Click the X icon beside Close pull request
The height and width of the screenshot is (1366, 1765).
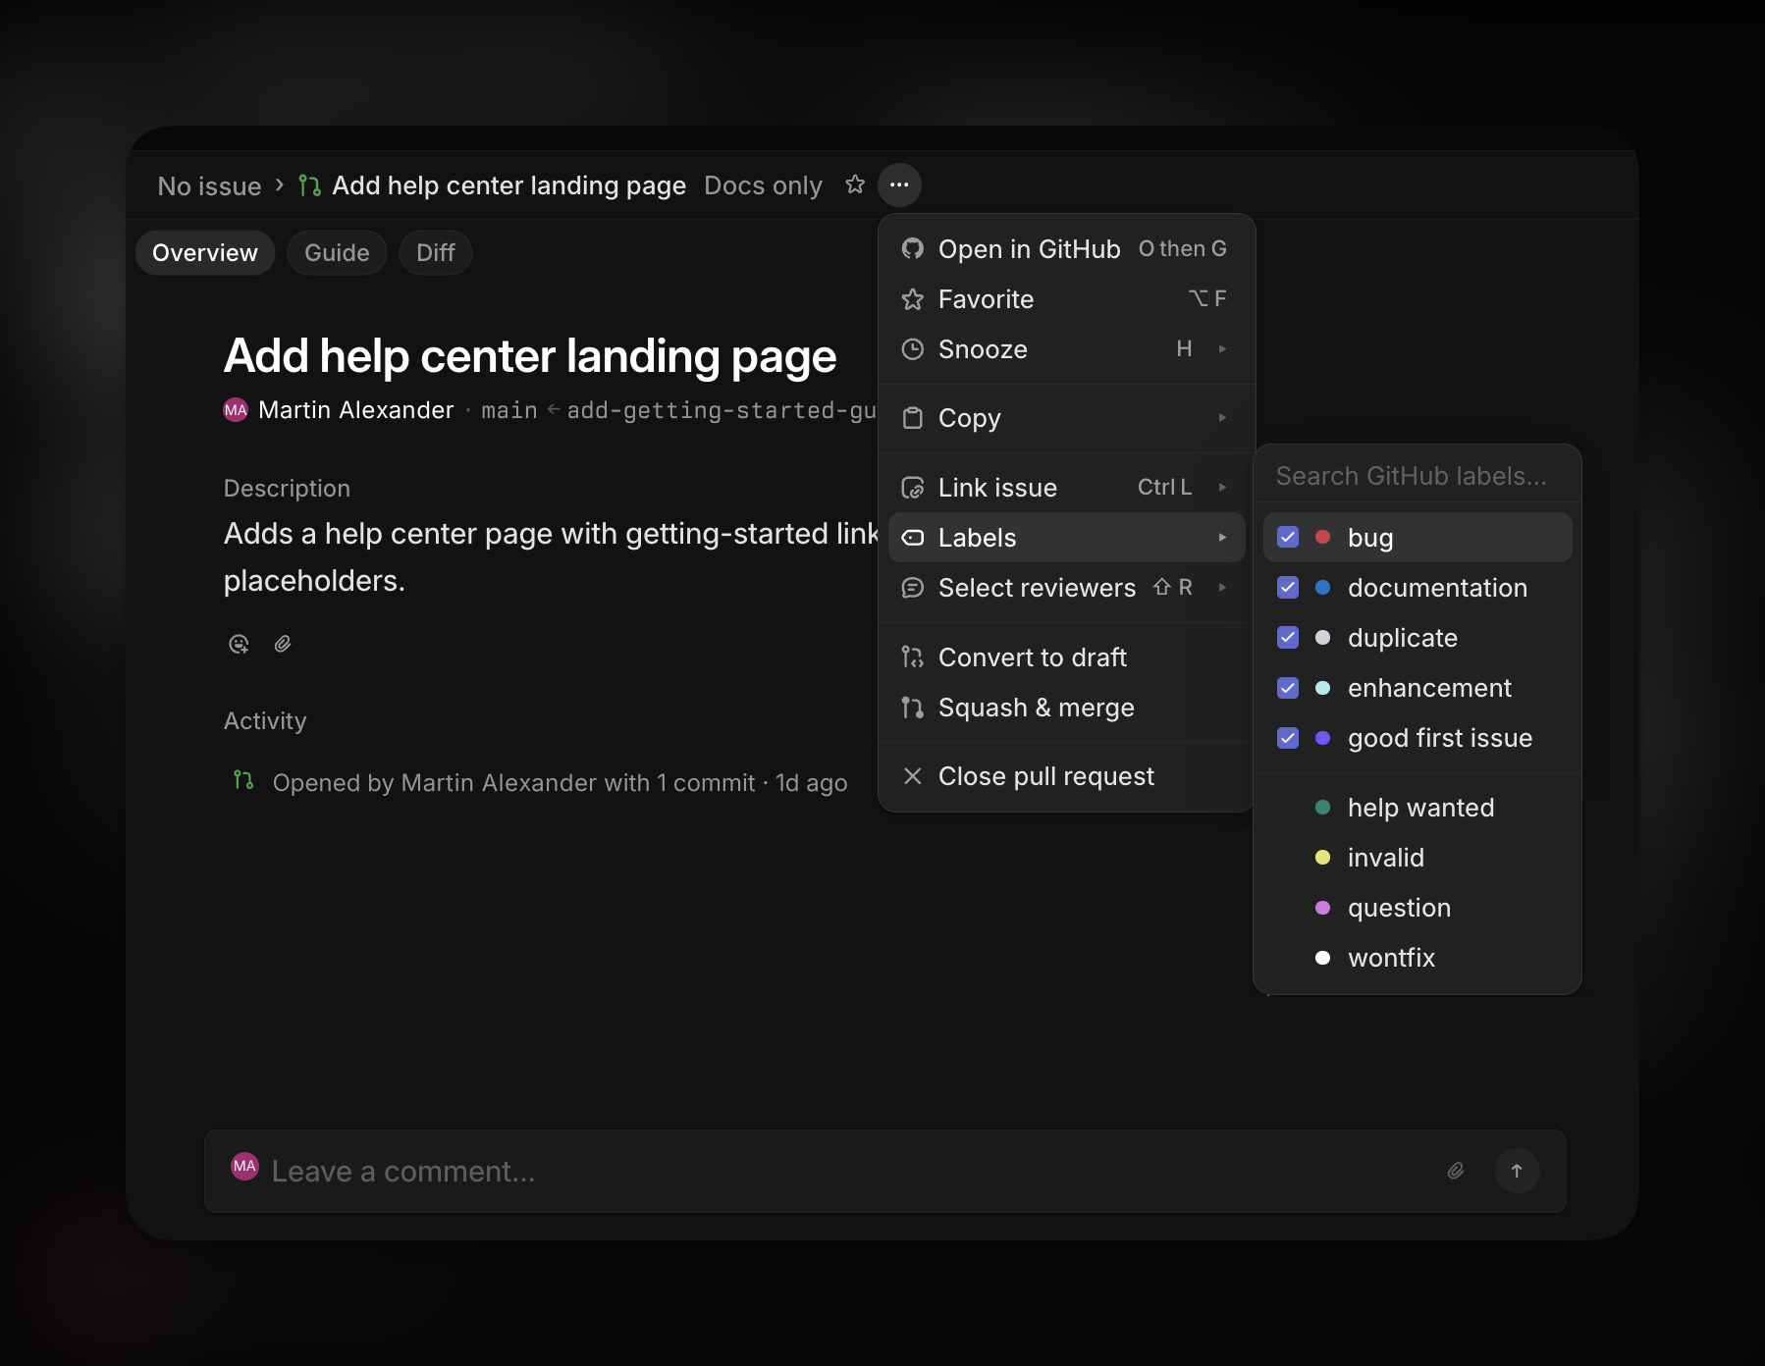(913, 776)
